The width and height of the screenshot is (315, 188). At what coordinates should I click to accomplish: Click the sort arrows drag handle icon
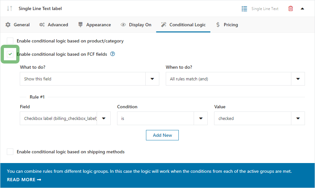9,8
